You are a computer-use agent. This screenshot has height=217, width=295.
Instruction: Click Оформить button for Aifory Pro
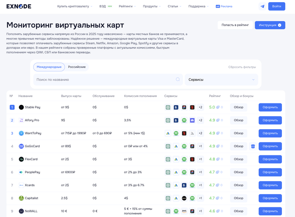(270, 120)
